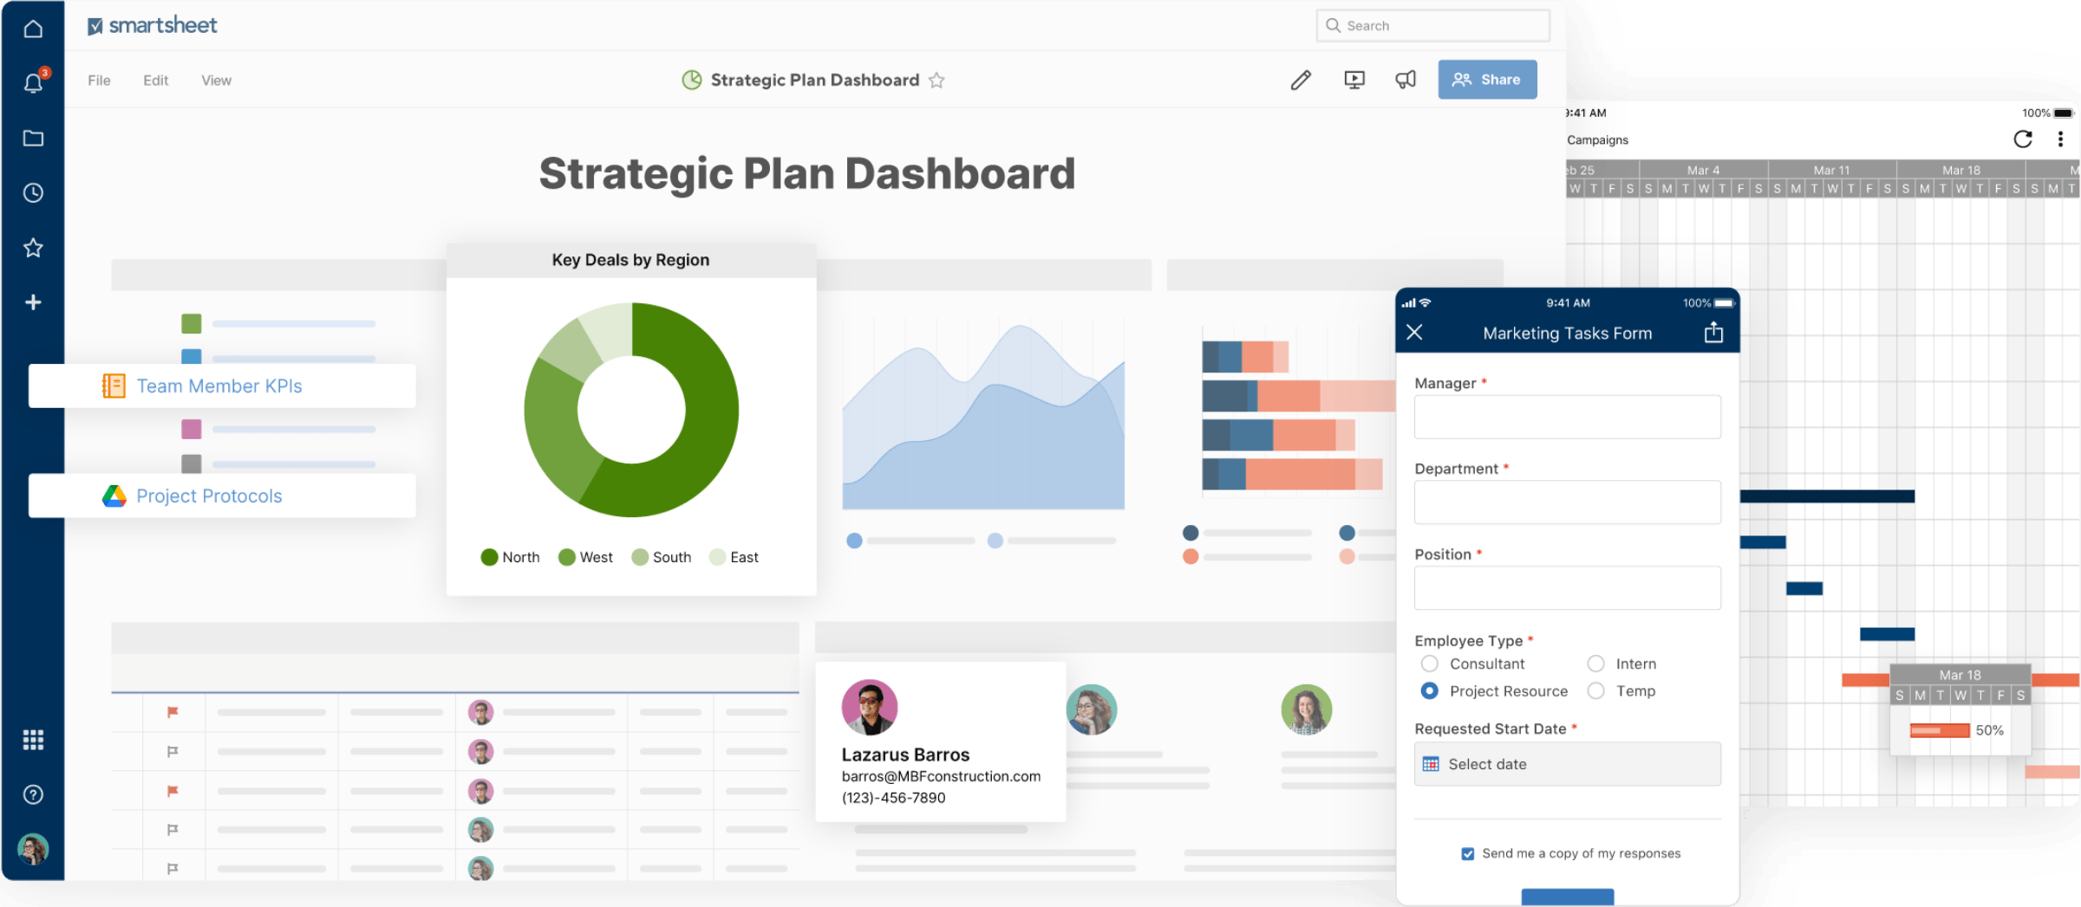Click the pencil edit dashboard icon
This screenshot has height=907, width=2081.
point(1301,80)
